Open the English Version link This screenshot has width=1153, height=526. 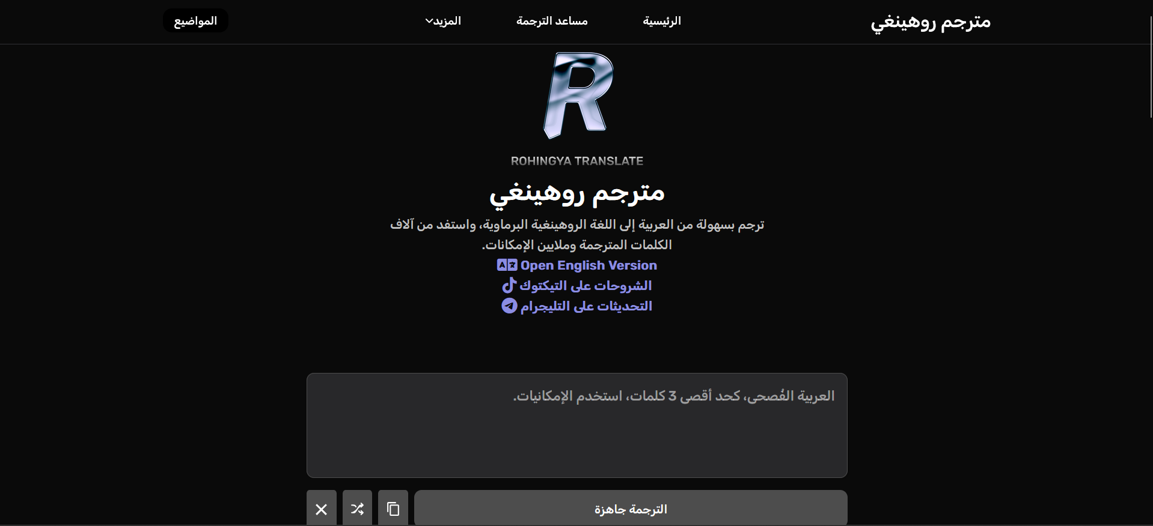coord(576,265)
